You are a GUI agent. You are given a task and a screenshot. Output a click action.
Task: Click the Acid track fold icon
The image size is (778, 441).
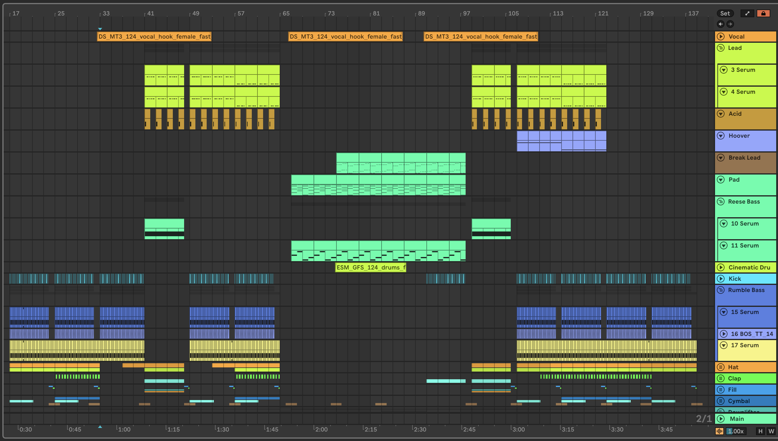coord(721,114)
